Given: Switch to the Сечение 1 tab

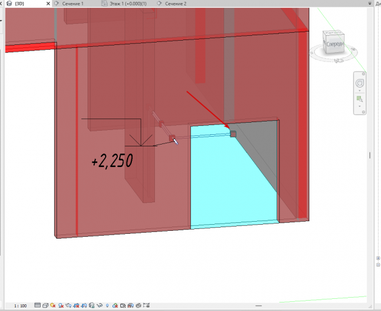Looking at the screenshot, I should click(72, 4).
